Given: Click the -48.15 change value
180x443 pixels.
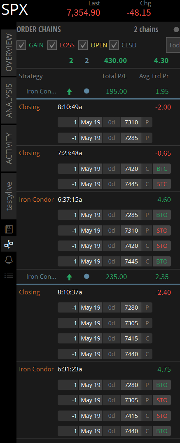Looking at the screenshot, I should pos(139,13).
